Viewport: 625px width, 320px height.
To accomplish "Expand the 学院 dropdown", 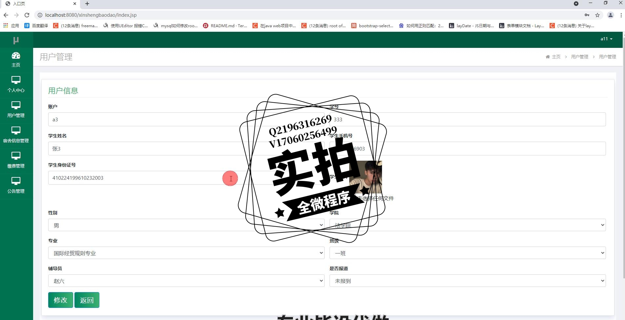I will (x=468, y=225).
